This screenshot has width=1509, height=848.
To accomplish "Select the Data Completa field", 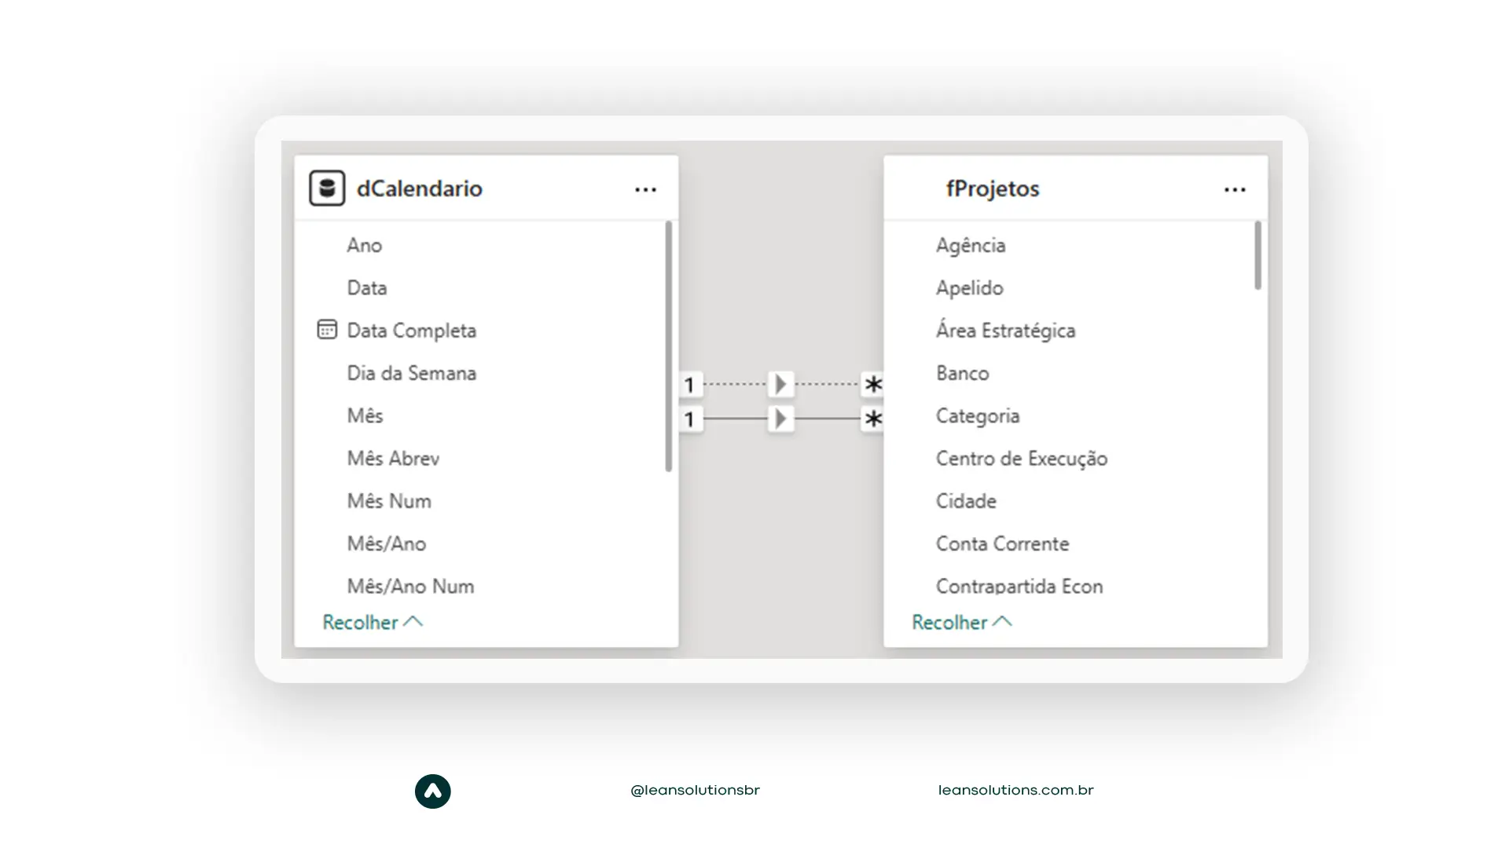I will click(412, 331).
